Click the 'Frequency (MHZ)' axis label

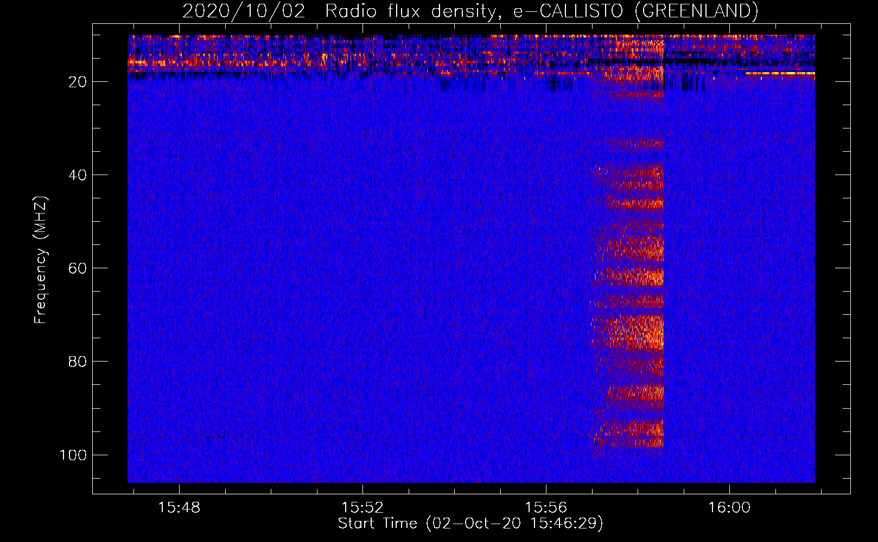click(41, 260)
